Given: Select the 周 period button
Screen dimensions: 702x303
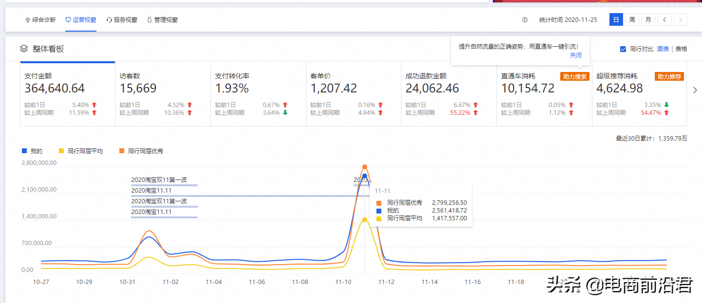Looking at the screenshot, I should [632, 20].
